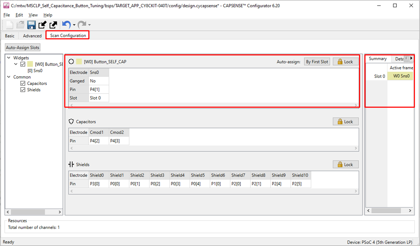Lock the Button_SELF_CAP widget assignments
The height and width of the screenshot is (246, 420).
[345, 62]
